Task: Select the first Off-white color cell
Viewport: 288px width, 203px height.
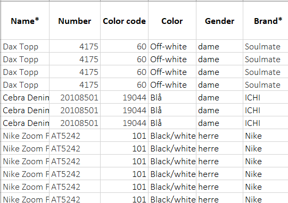Action: 172,46
